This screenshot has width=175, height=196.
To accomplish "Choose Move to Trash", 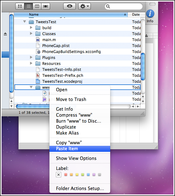I will 80,99.
